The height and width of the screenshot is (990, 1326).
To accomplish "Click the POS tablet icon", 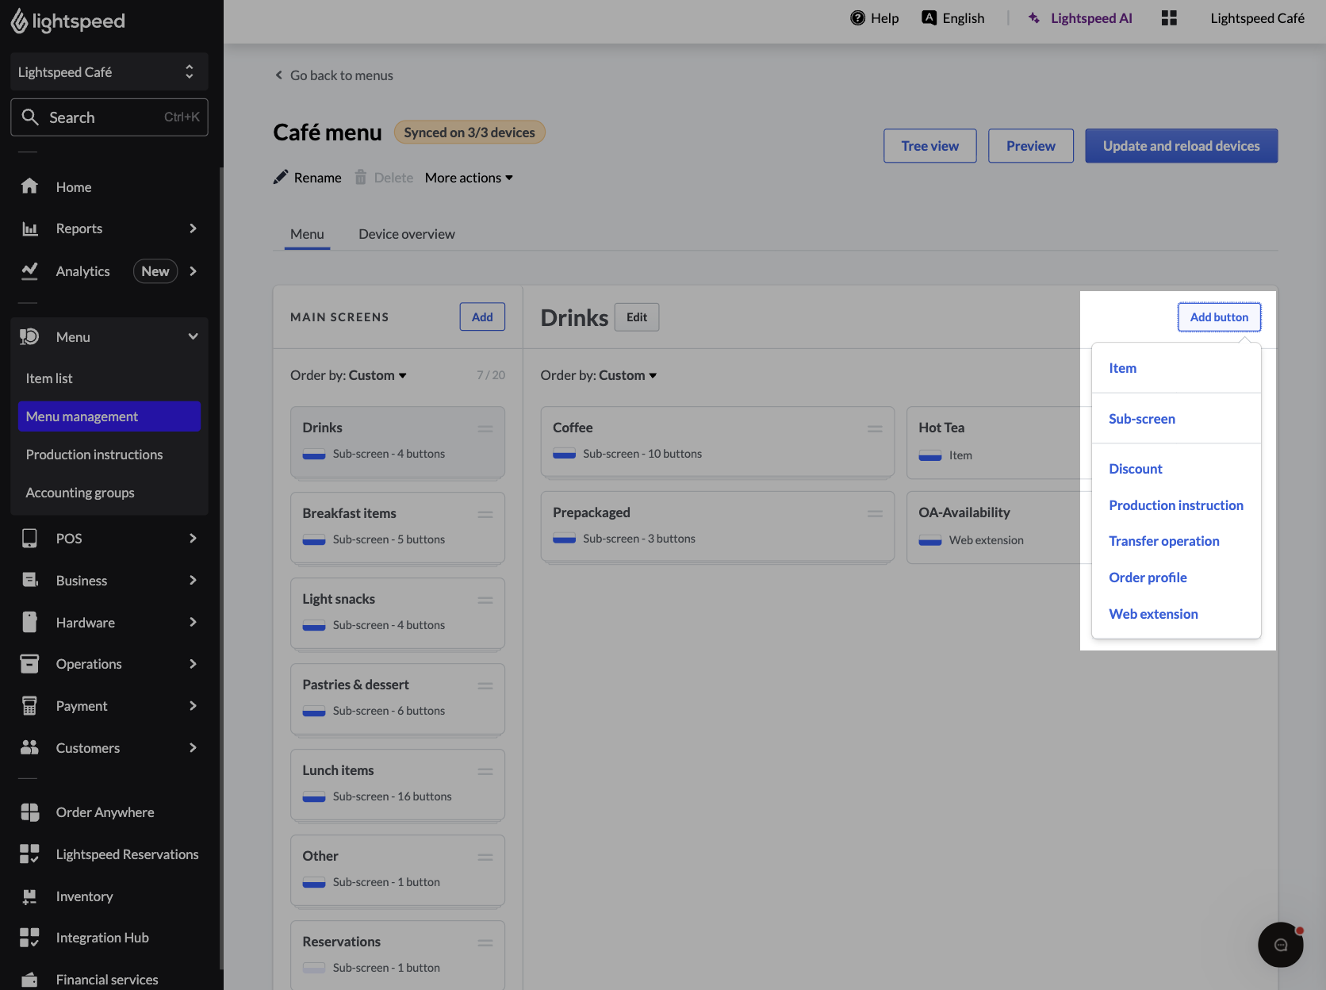I will (29, 539).
